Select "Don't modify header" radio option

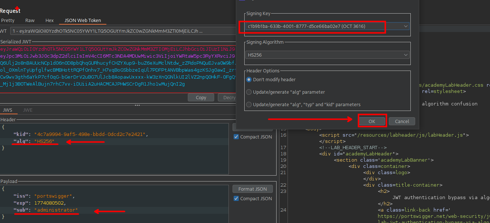[249, 80]
